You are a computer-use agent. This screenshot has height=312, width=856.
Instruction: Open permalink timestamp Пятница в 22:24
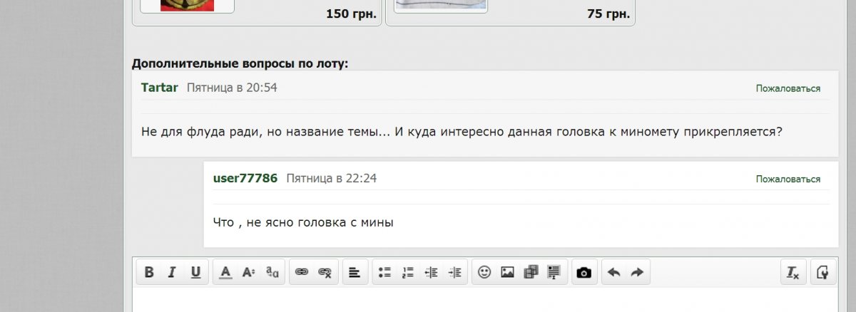(332, 178)
